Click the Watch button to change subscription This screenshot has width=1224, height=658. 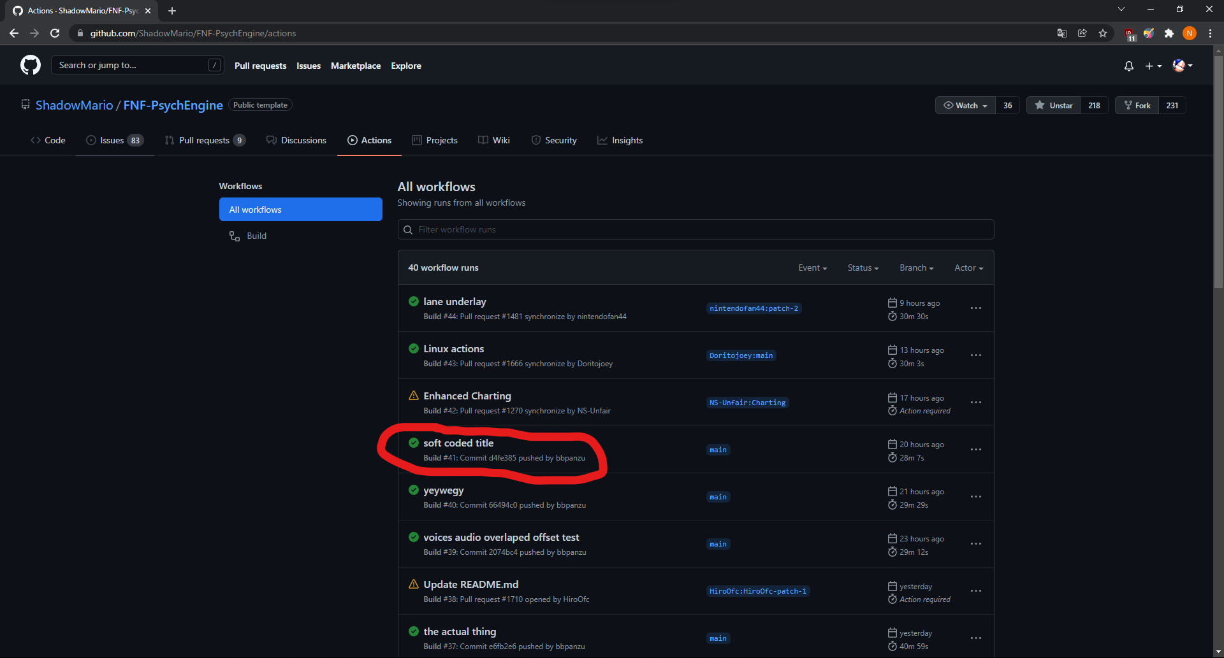[965, 105]
